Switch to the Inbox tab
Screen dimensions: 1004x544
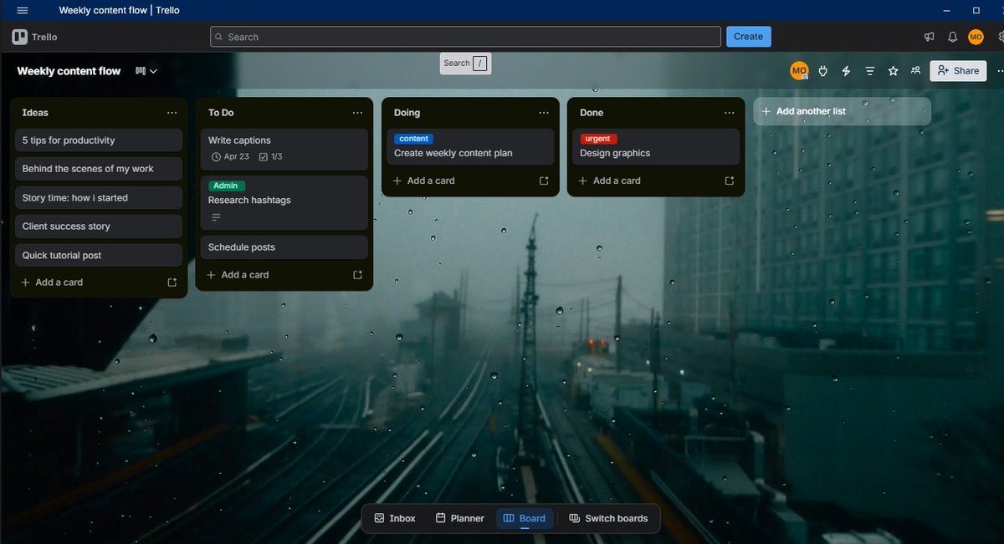394,518
